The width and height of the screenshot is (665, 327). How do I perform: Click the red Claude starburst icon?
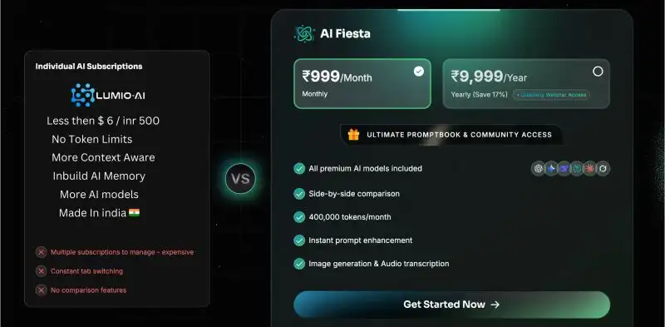pyautogui.click(x=589, y=169)
